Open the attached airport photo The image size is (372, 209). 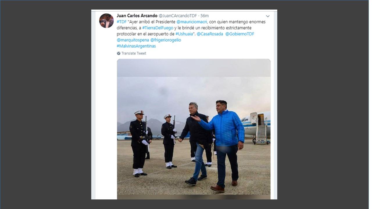pyautogui.click(x=194, y=129)
